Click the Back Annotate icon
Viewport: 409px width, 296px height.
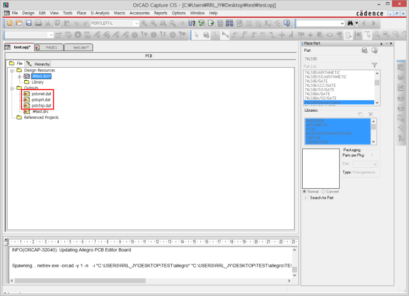pos(201,24)
